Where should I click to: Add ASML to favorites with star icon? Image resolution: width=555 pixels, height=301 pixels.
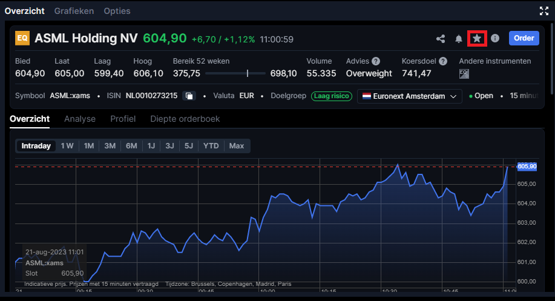[477, 39]
